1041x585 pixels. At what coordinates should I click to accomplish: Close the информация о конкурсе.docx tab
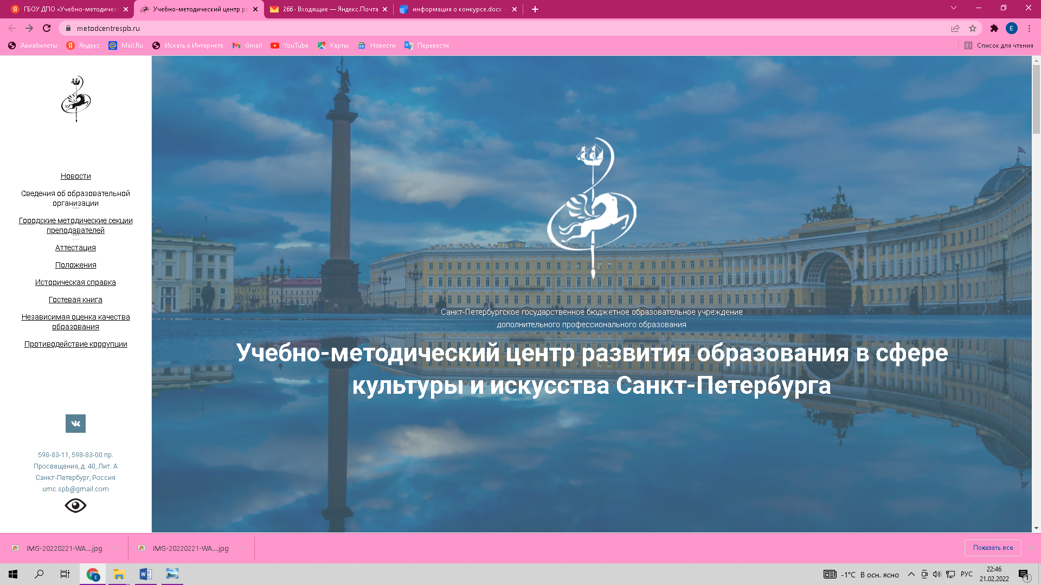(x=515, y=9)
